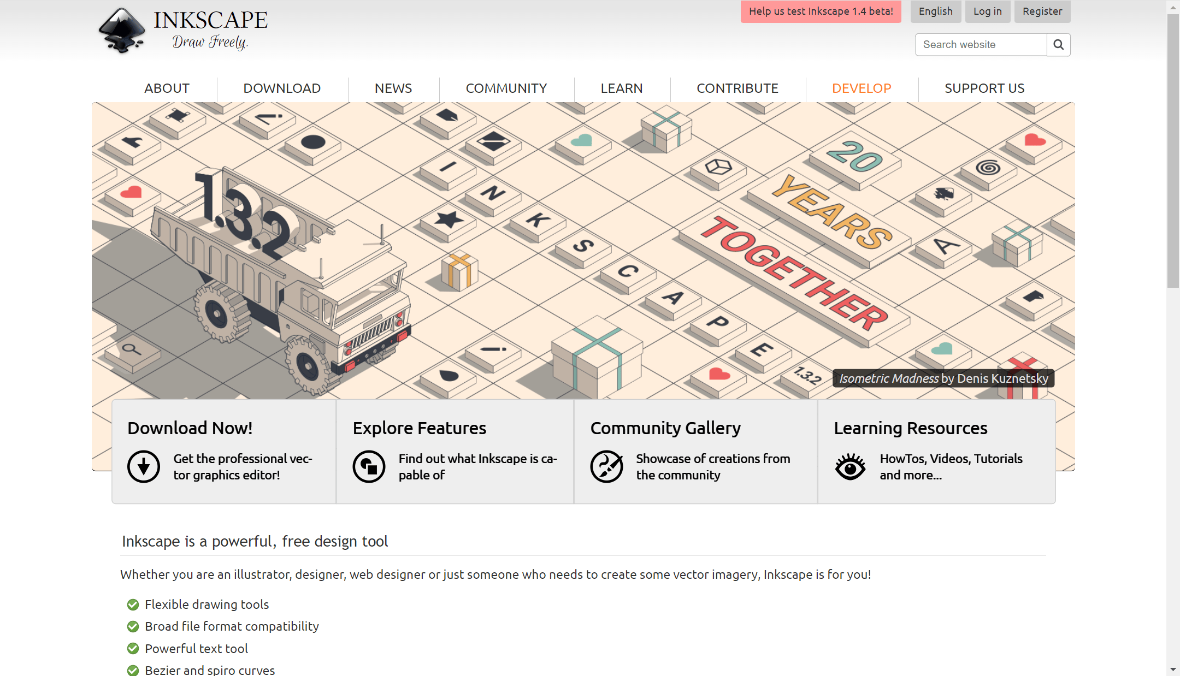The height and width of the screenshot is (676, 1180).
Task: Expand the LEARN navigation dropdown
Action: pyautogui.click(x=621, y=87)
